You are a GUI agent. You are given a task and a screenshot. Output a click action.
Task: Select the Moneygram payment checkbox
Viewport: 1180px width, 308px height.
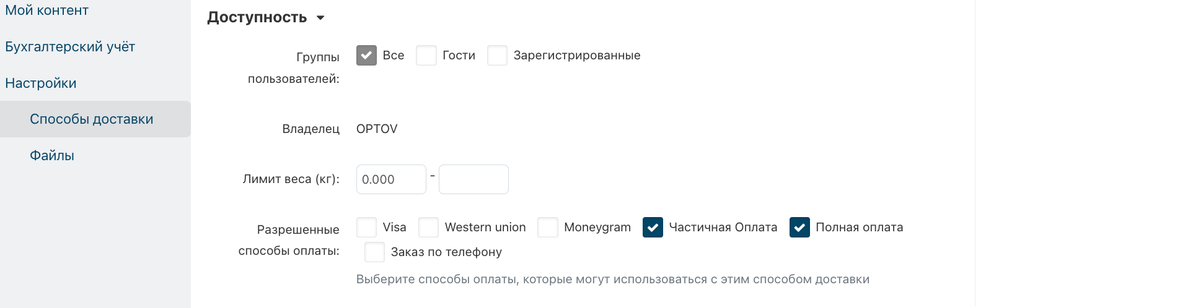[547, 228]
